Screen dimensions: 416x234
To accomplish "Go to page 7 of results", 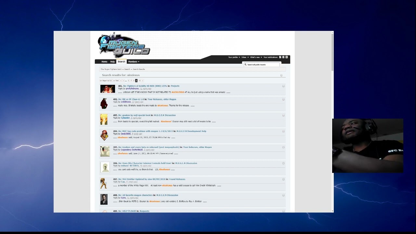I will (131, 81).
